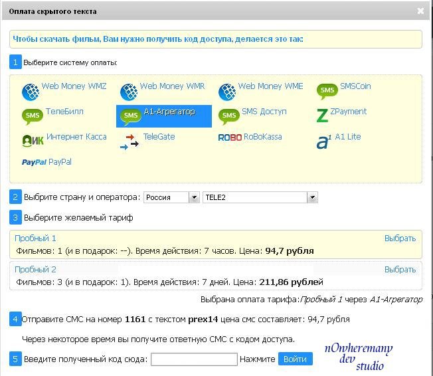Choose TeleGate text label
This screenshot has width=433, height=376.
[159, 137]
